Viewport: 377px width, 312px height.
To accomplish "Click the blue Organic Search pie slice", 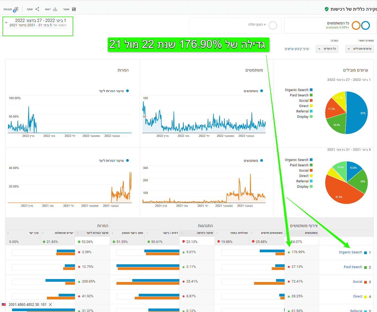I will point(357,112).
